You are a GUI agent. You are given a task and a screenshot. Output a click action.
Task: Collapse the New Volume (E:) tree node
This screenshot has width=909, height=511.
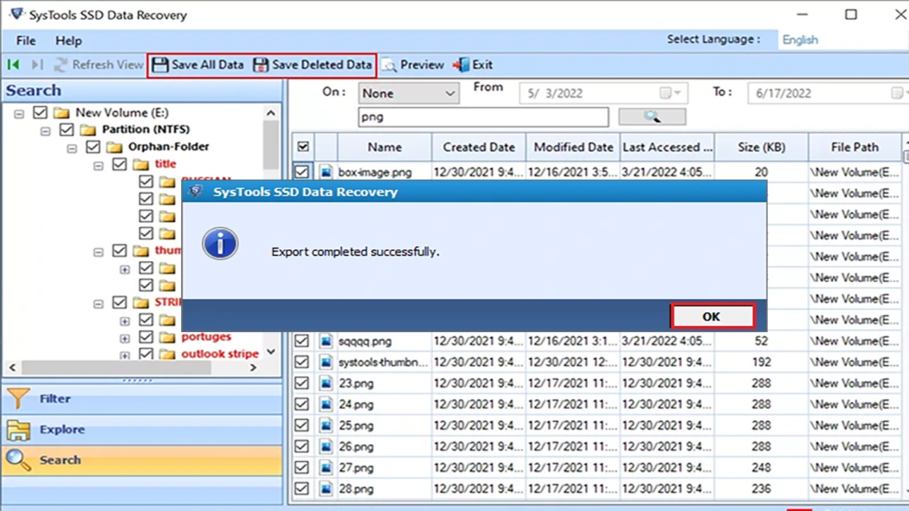[19, 113]
